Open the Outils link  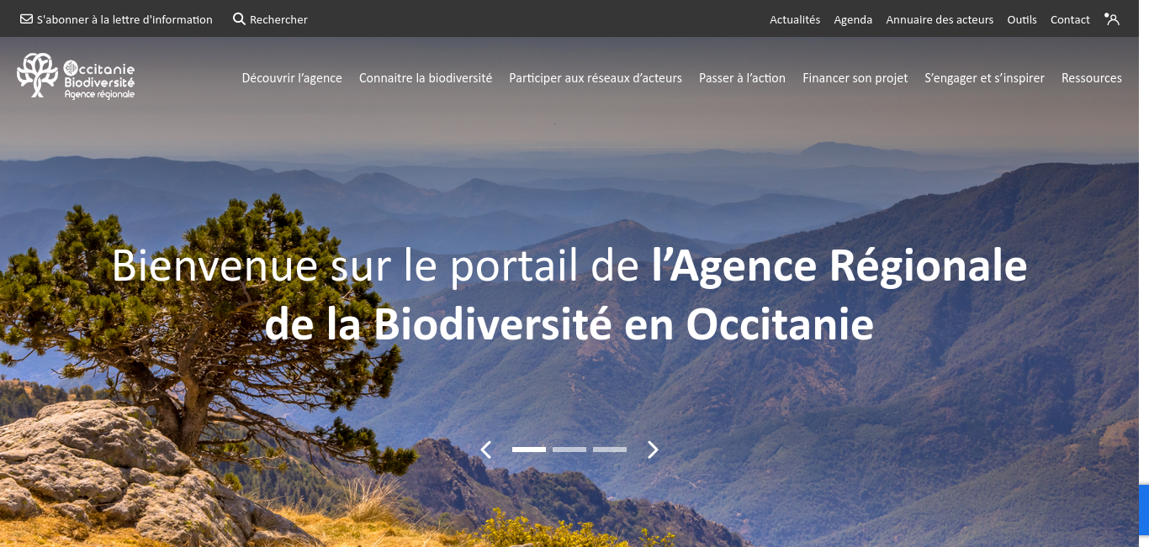tap(1022, 19)
